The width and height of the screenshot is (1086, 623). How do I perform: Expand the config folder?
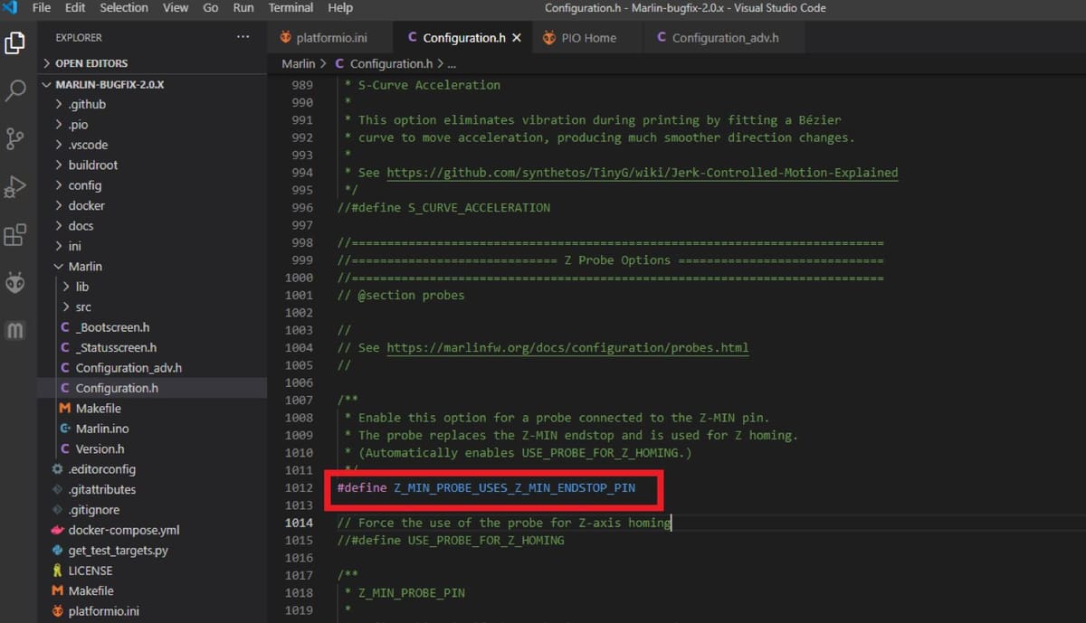84,185
